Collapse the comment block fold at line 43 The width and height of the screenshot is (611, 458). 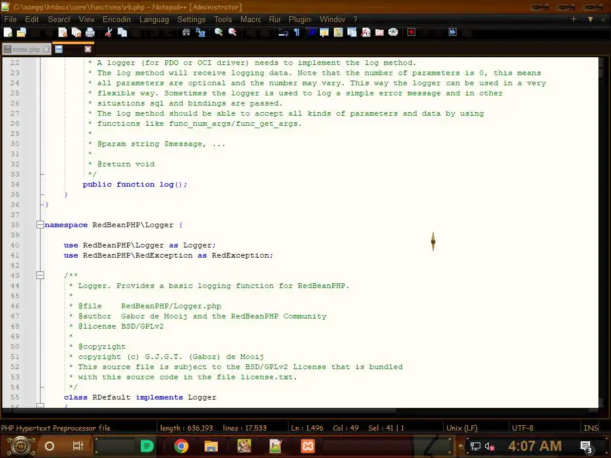click(40, 276)
